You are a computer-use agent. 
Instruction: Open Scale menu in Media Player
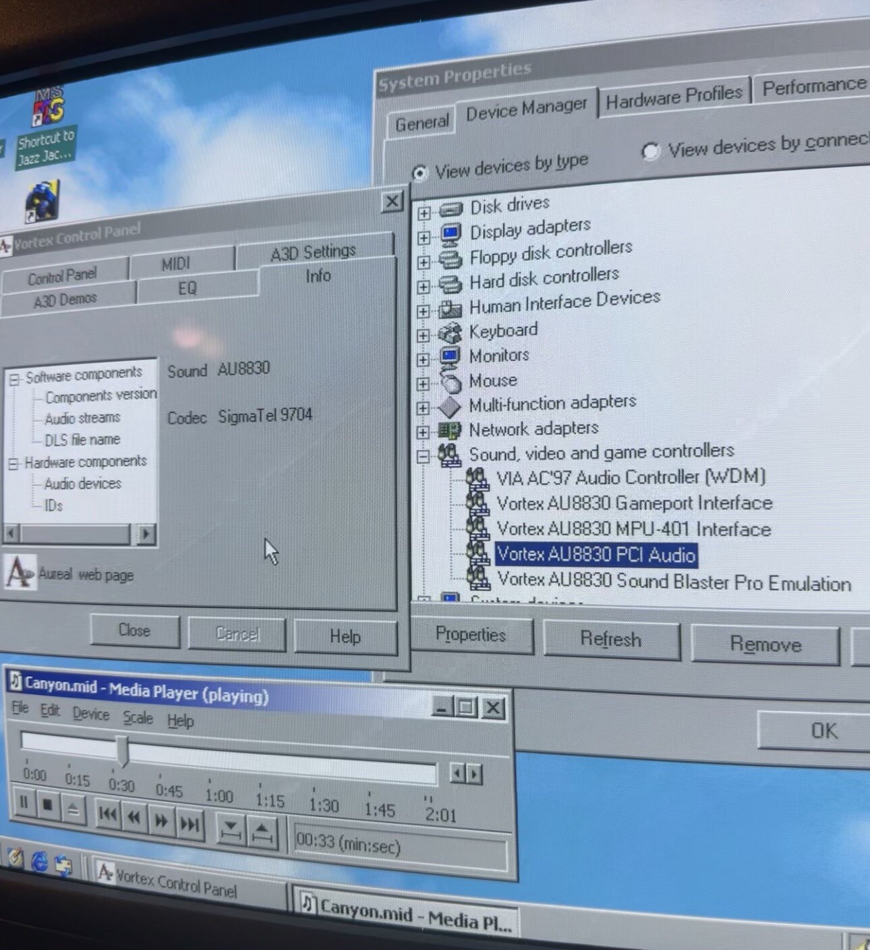click(x=138, y=718)
